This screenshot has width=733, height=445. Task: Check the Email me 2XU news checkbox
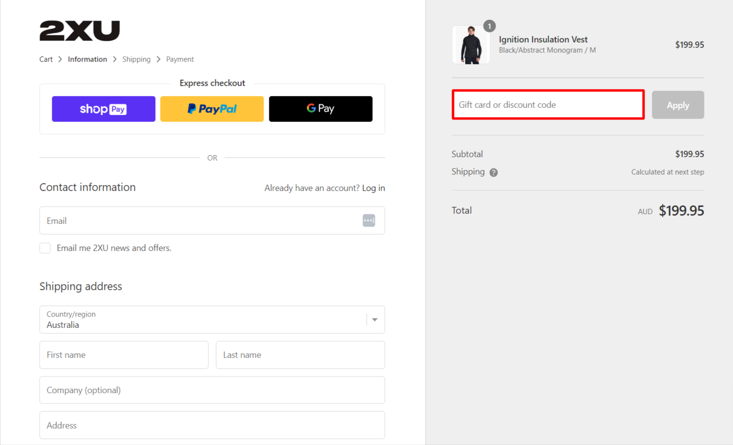click(45, 248)
